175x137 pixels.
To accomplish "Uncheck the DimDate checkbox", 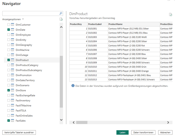I will point(8,30).
